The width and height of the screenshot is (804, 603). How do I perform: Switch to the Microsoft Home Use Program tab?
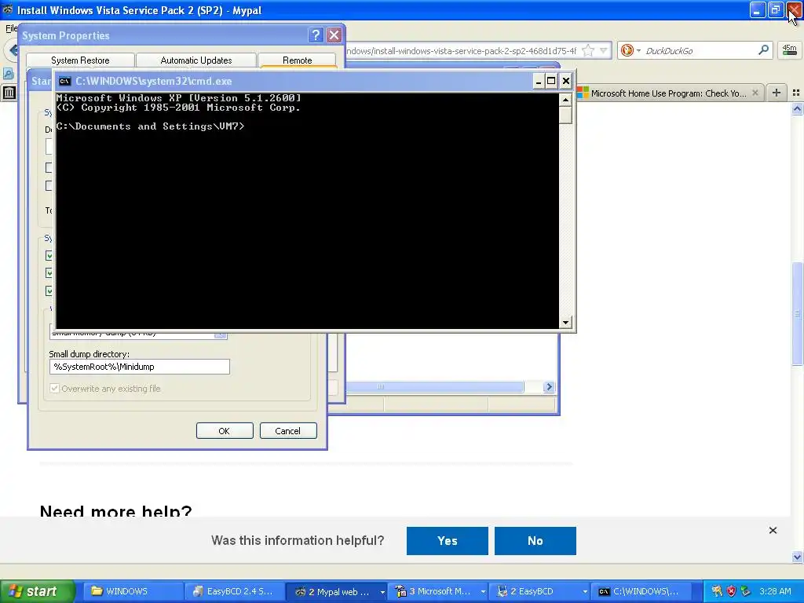[x=669, y=93]
